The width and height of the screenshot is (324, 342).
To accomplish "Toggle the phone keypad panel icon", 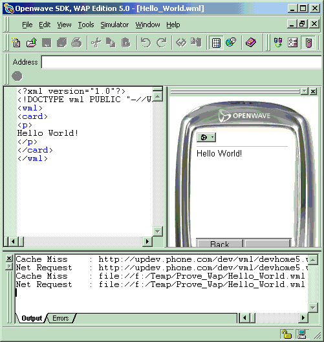I will click(216, 43).
